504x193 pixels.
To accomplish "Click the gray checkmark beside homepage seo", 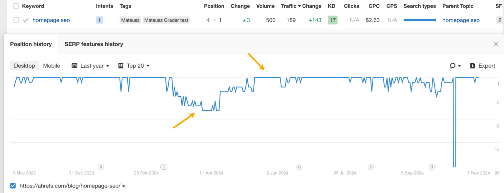I will click(25, 20).
